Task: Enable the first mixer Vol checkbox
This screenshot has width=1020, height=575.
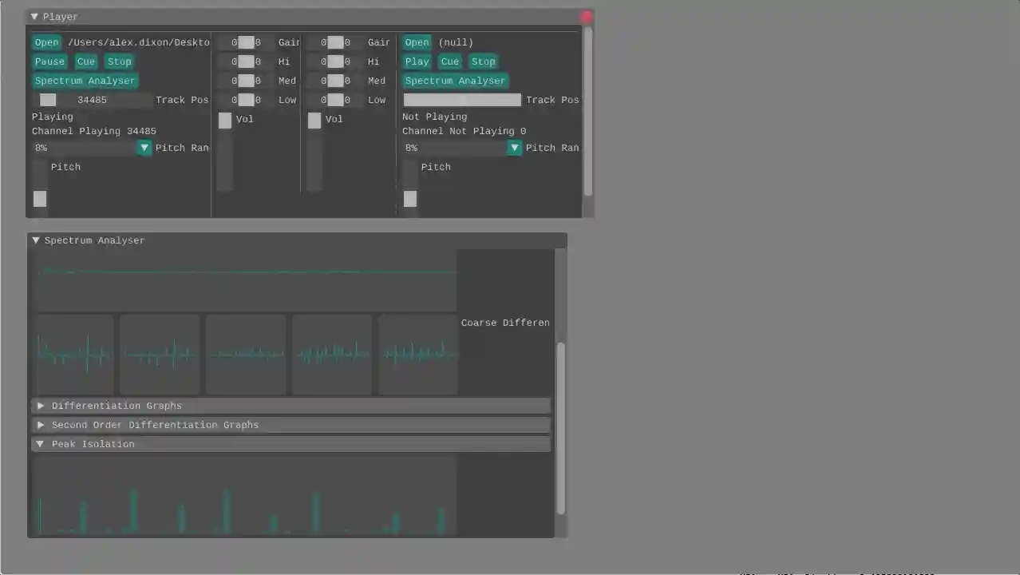Action: 225,119
